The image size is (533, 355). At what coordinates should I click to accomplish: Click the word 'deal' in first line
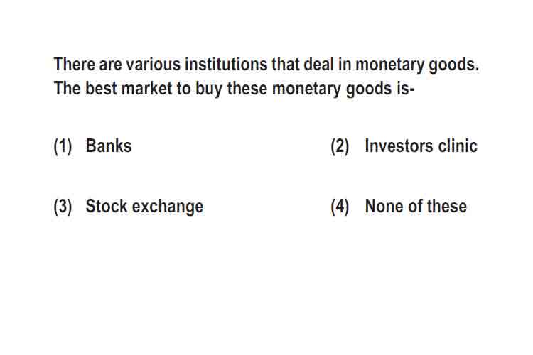318,64
